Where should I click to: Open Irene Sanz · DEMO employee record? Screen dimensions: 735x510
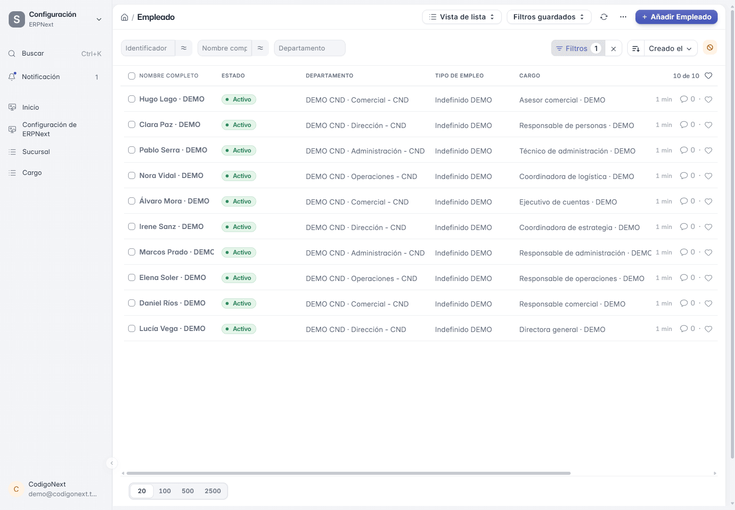171,226
